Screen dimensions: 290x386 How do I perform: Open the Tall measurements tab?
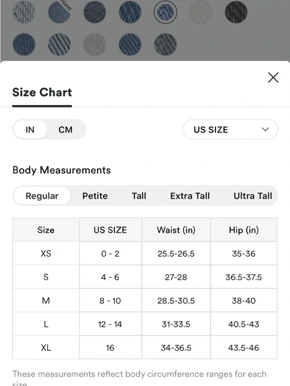click(139, 196)
